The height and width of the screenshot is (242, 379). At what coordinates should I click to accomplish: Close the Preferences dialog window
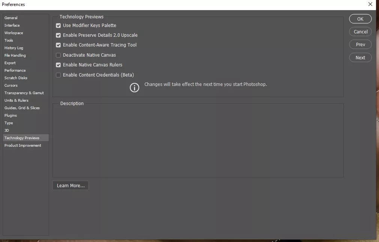pyautogui.click(x=371, y=5)
